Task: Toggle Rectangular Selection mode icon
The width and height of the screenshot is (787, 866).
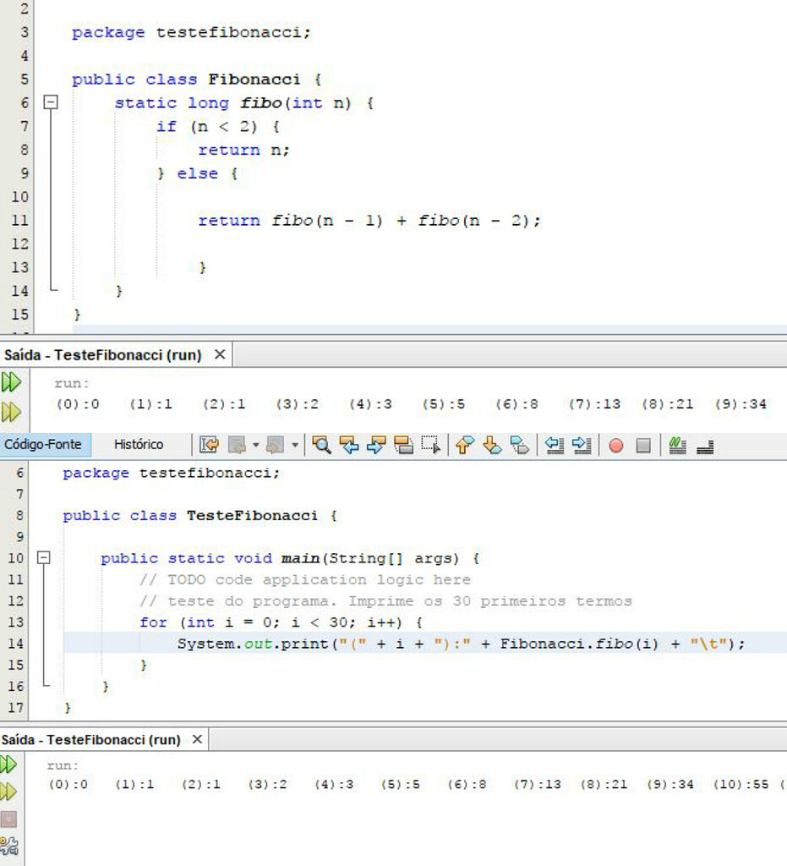Action: pos(430,445)
